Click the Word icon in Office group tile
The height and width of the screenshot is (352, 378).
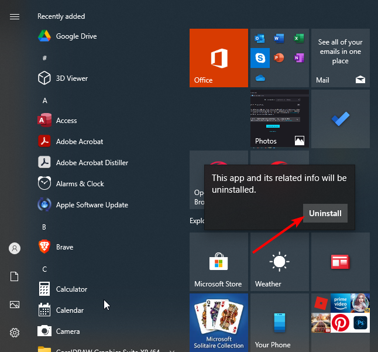click(x=279, y=38)
